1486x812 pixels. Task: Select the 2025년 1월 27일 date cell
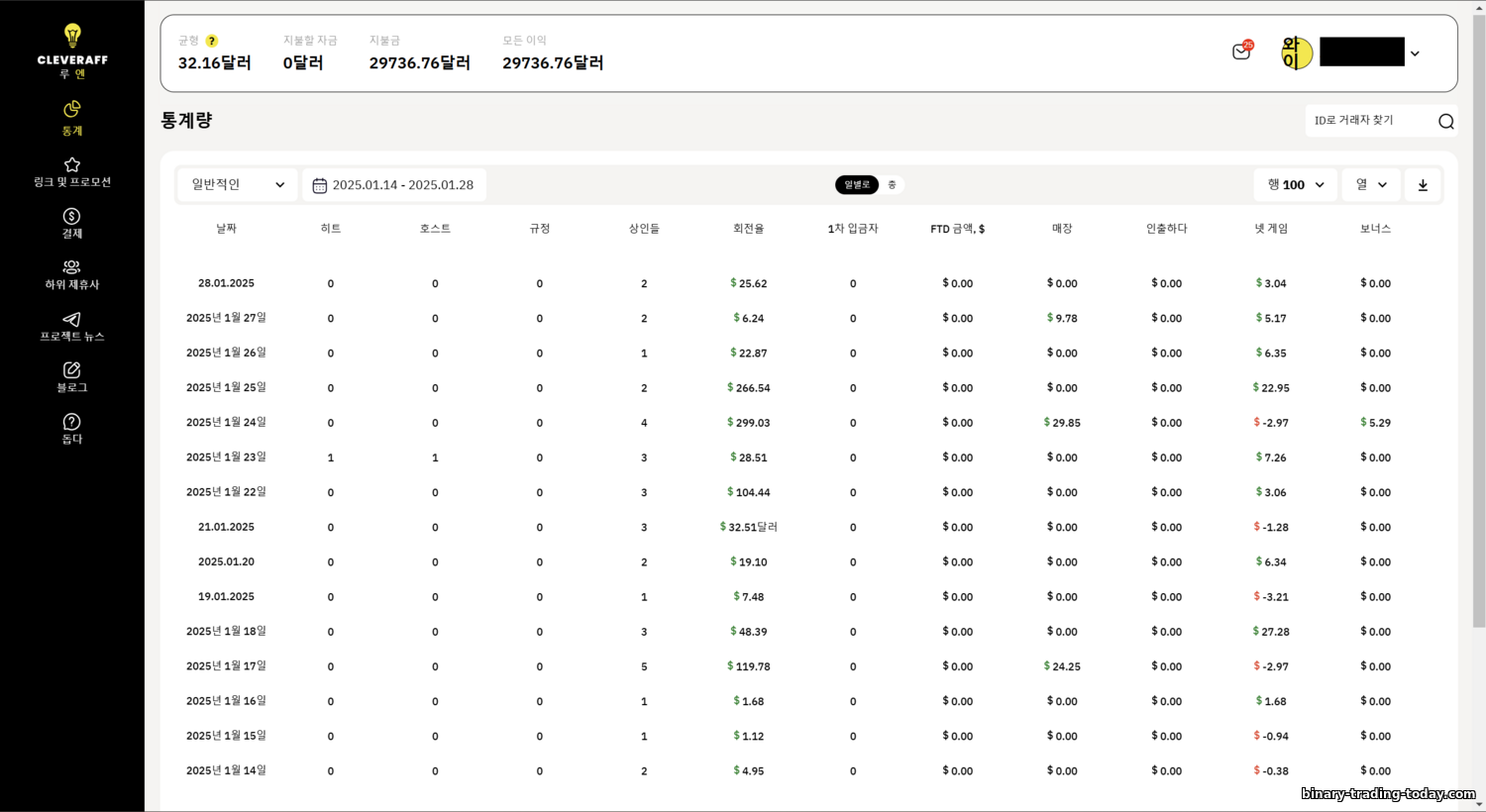click(x=226, y=318)
